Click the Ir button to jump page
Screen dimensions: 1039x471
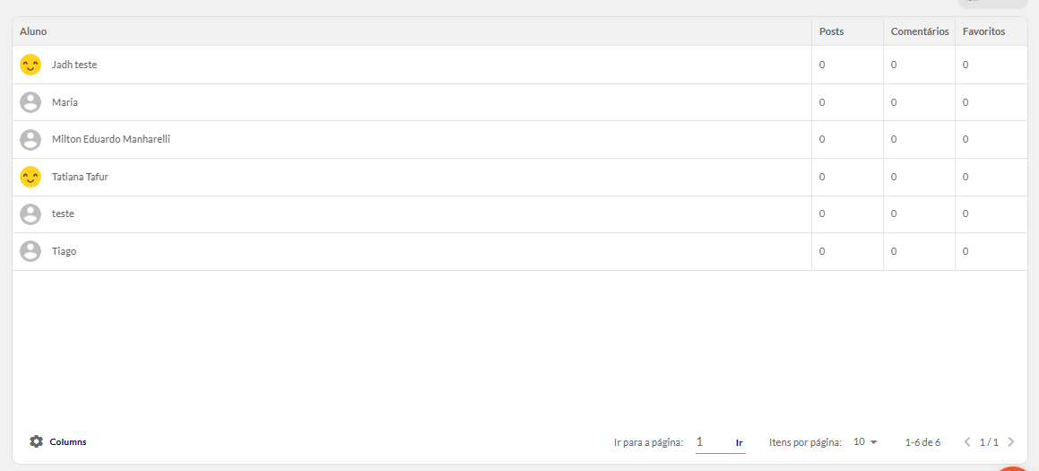coord(740,442)
